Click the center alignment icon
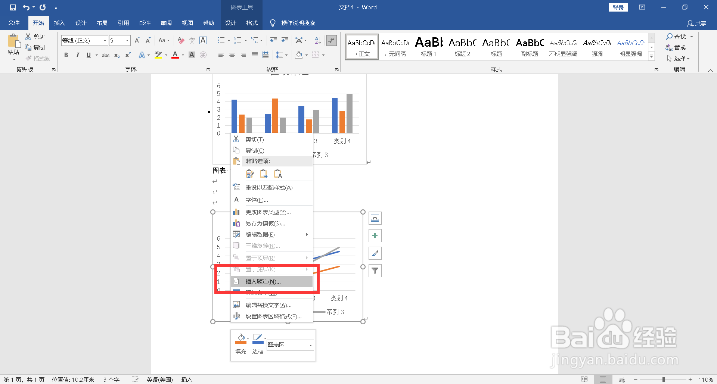The image size is (717, 384). point(232,55)
